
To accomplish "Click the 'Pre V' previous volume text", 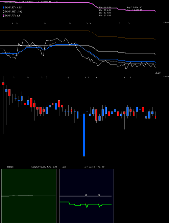I will [x=134, y=10].
